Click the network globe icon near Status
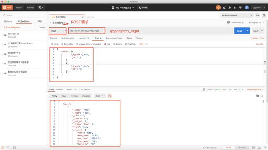Image resolution: width=268 pixels, height=150 pixels. (x=204, y=89)
